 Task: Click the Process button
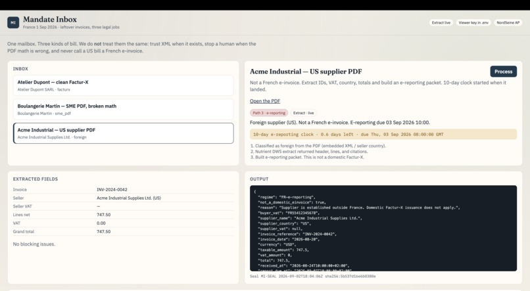click(x=503, y=72)
